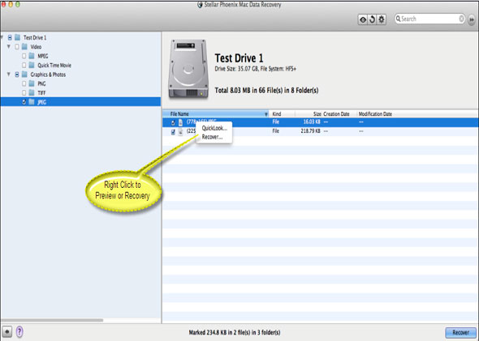Screen dimensions: 479x341
Task: Uncheck the 218.79 KB file's checkbox
Action: [173, 132]
